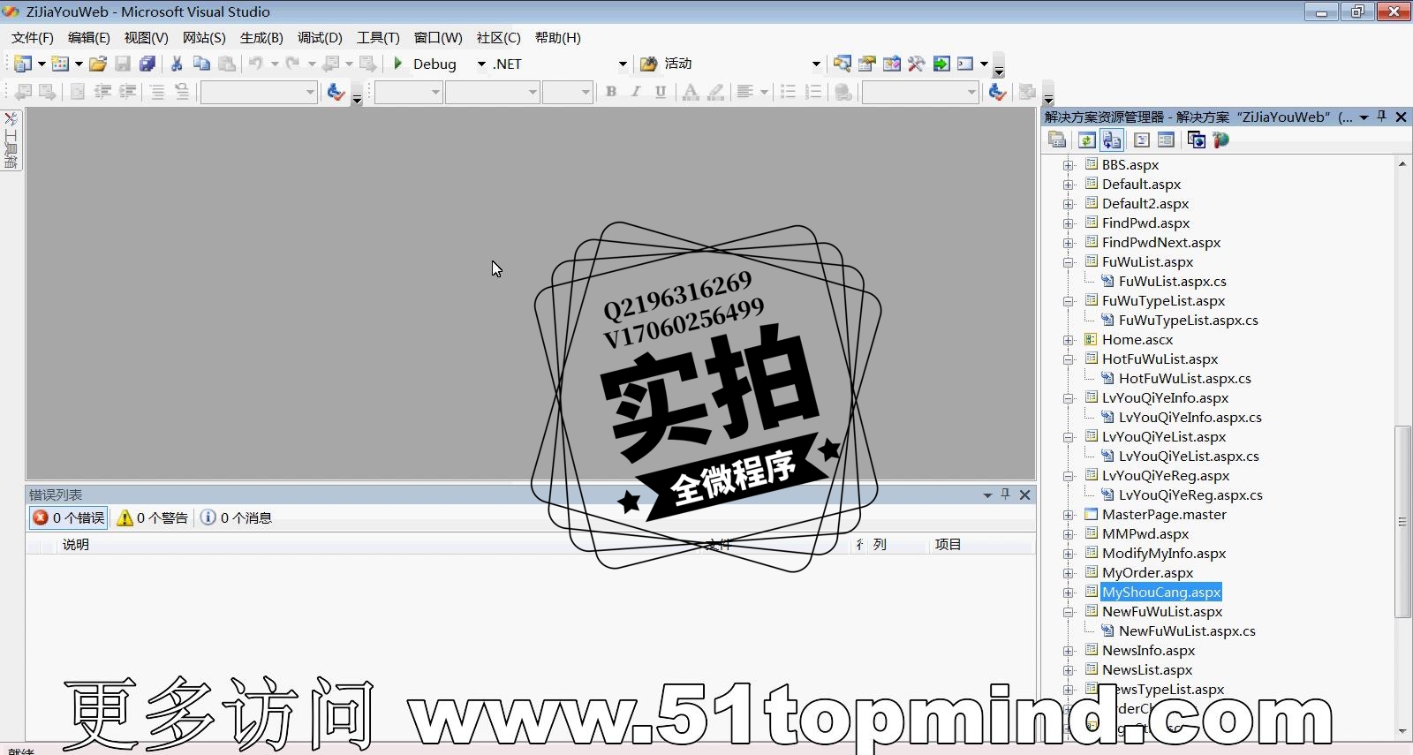Toggle the messages filter showing 0 个消息
Viewport: 1413px width, 755px height.
pos(236,517)
